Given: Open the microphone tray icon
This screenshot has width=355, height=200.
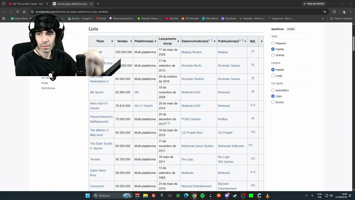Looking at the screenshot, I should [x=313, y=196].
